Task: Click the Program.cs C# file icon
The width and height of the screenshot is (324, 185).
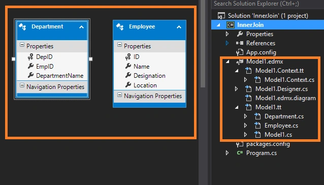Action: tap(240, 153)
